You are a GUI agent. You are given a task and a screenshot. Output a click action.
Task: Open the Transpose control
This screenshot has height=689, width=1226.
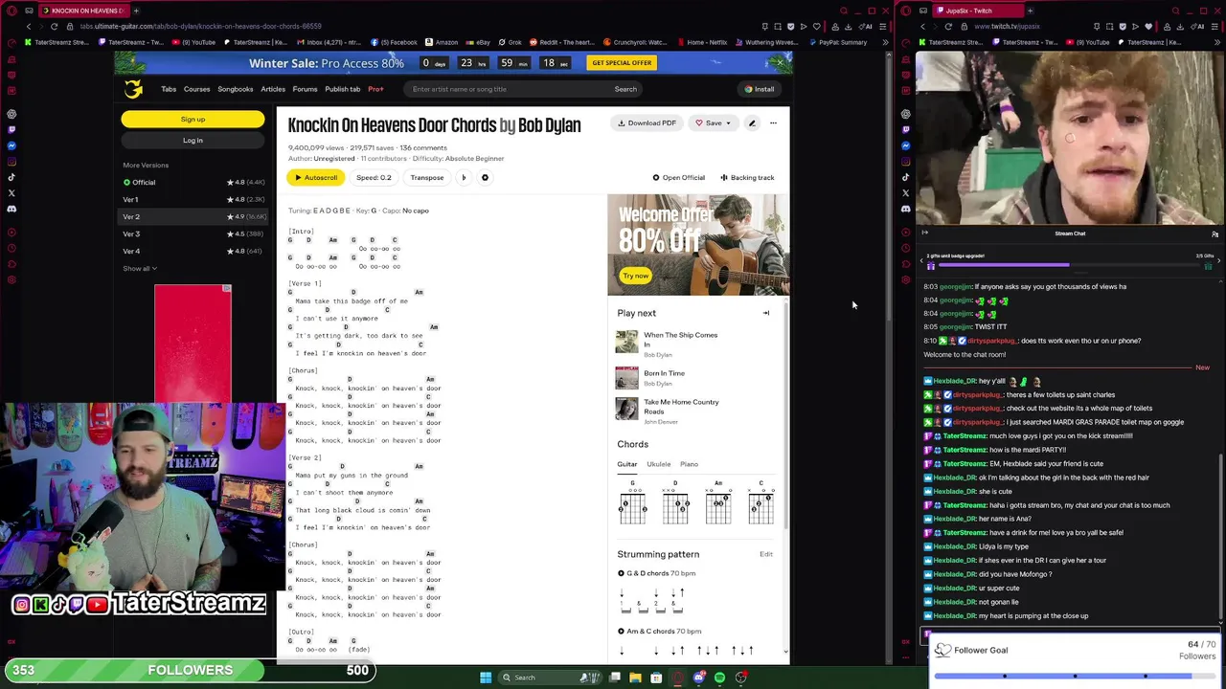click(427, 178)
